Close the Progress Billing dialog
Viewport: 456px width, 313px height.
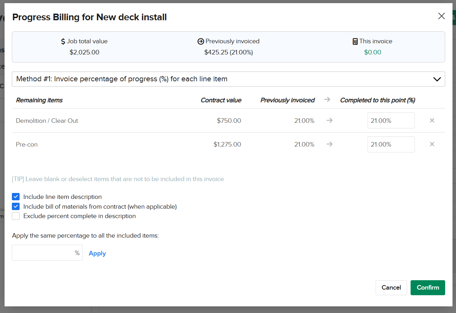441,16
